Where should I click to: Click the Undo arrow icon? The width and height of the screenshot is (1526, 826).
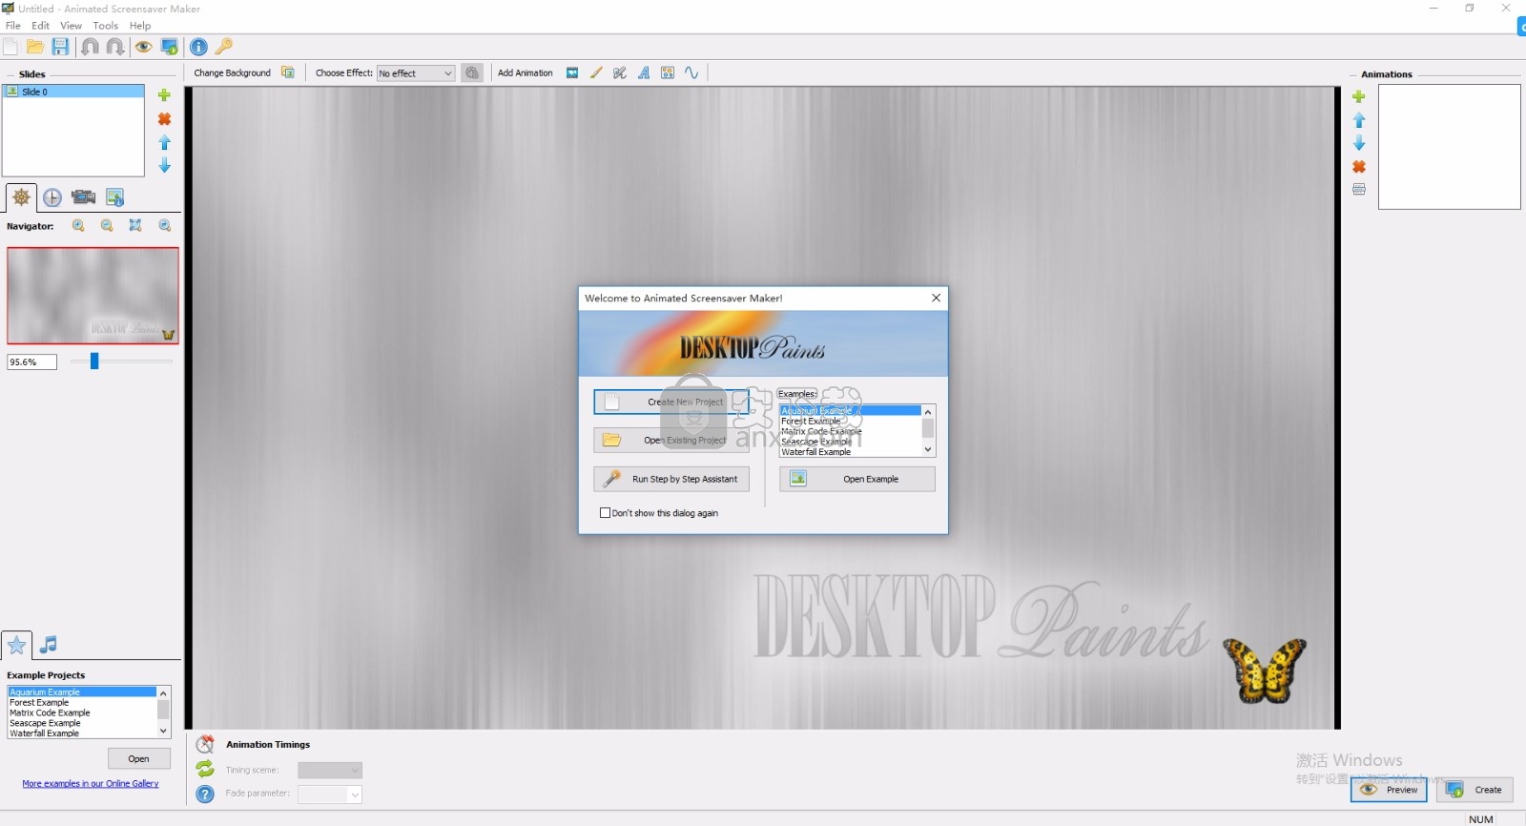click(90, 47)
